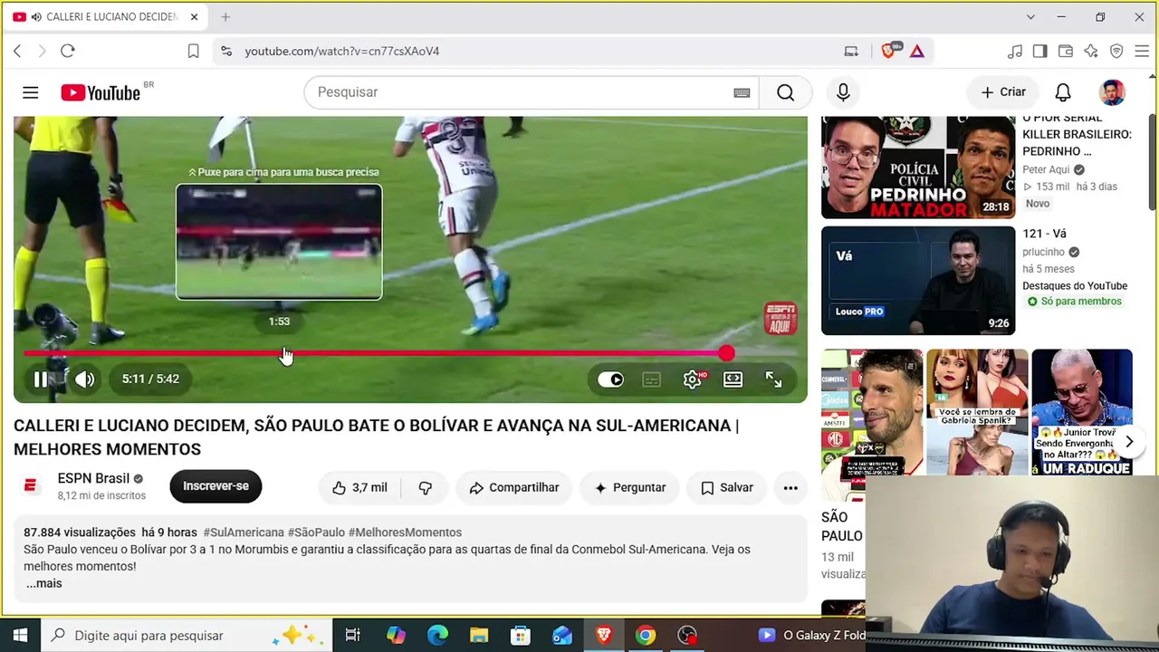Pause the video playback
This screenshot has width=1159, height=652.
[x=40, y=379]
